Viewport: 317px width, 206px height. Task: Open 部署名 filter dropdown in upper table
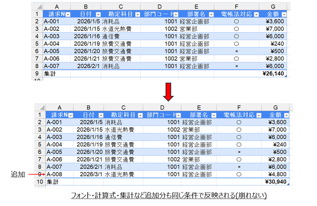pos(211,14)
